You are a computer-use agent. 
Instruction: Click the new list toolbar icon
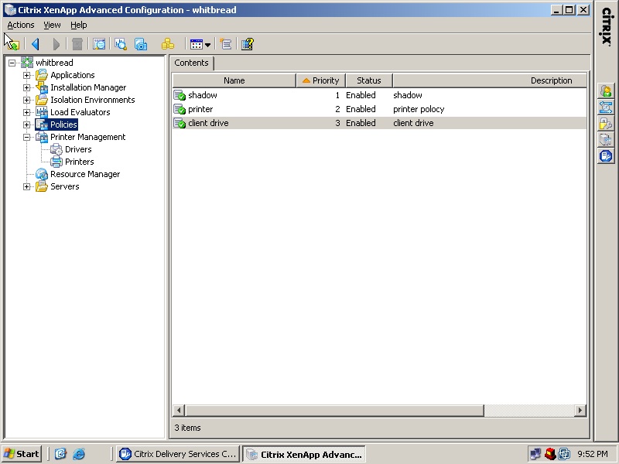click(x=225, y=44)
